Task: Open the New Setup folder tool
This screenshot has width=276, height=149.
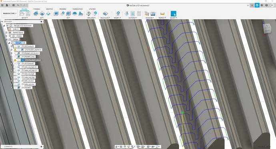Action: [22, 14]
